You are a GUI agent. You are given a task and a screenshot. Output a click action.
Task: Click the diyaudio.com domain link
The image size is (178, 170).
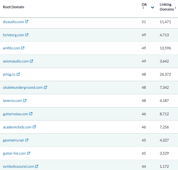pos(13,22)
